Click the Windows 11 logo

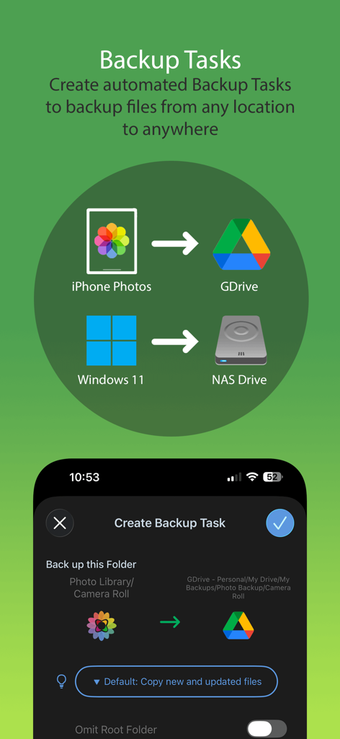pos(112,341)
